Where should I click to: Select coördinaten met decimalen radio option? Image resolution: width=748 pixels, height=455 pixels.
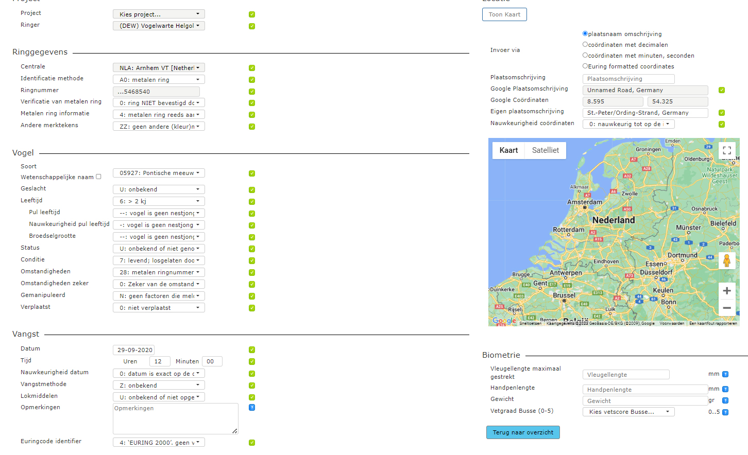tap(585, 44)
